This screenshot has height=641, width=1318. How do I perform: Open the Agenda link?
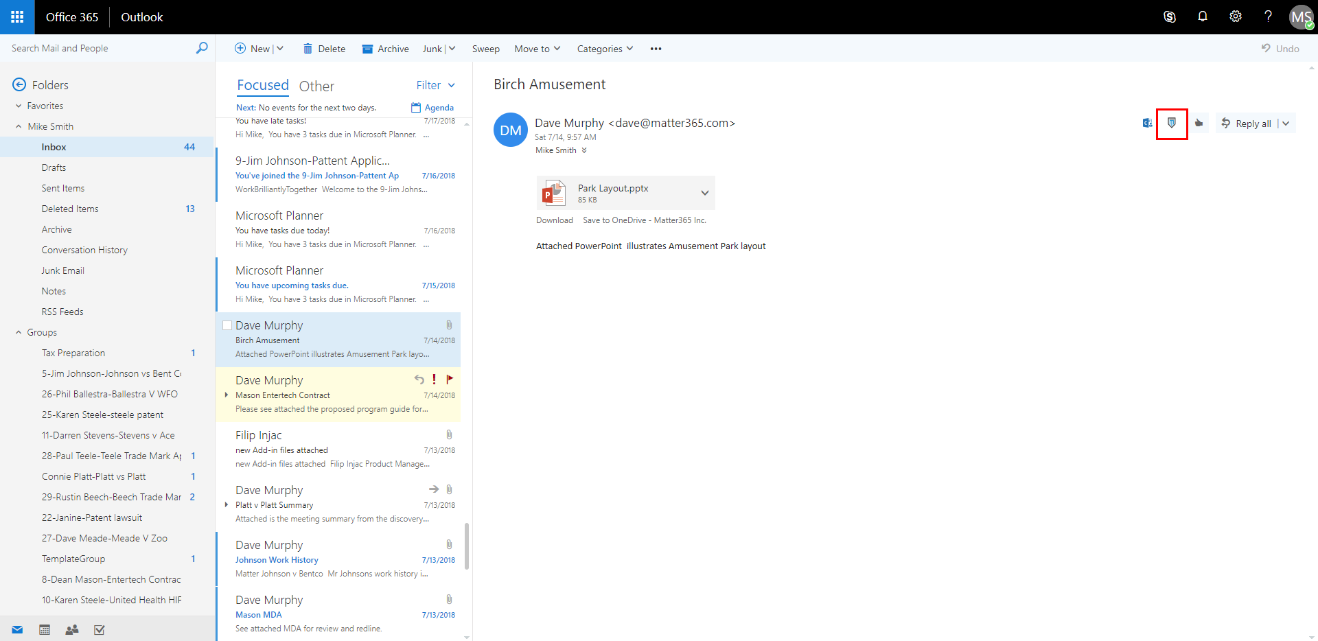(432, 108)
